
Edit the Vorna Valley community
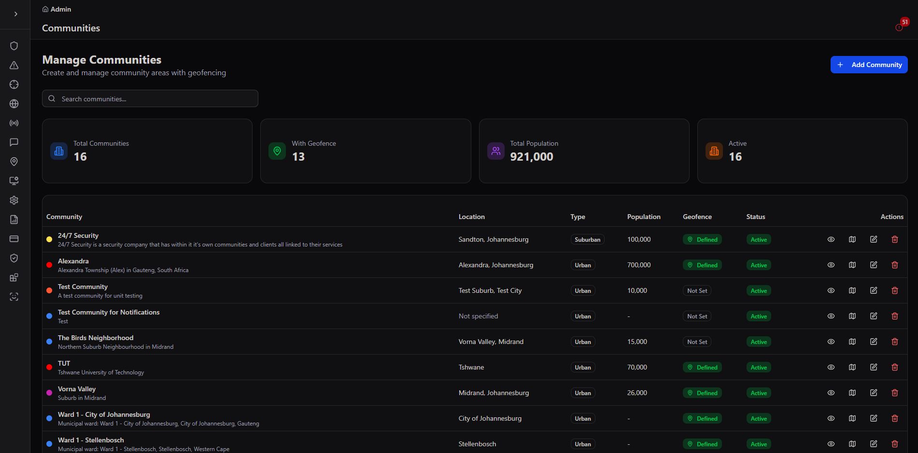point(874,393)
